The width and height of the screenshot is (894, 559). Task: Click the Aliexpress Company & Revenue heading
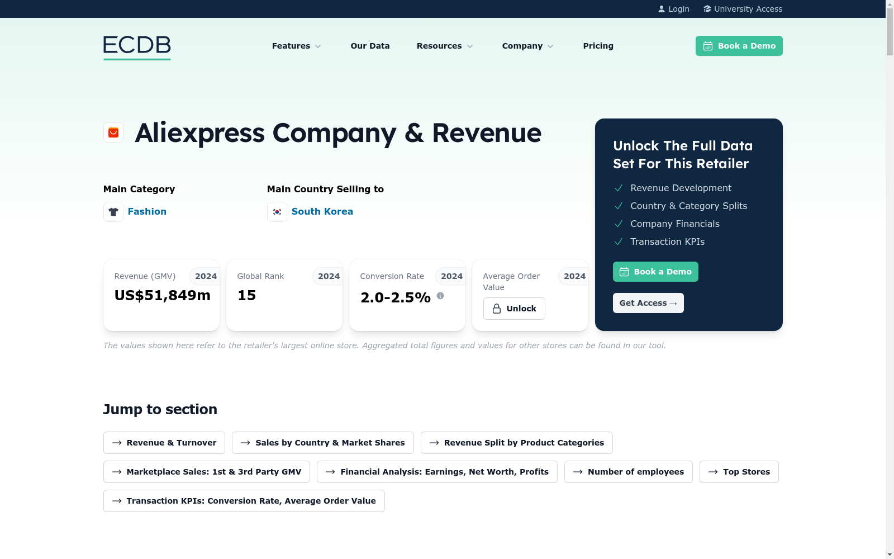(x=338, y=133)
